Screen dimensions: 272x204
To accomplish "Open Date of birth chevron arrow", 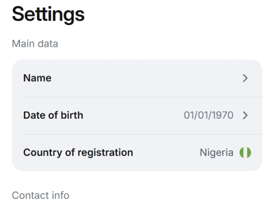I will point(245,115).
